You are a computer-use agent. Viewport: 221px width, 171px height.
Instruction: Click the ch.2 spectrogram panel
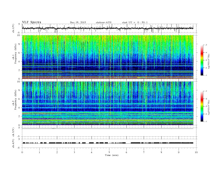click(108, 103)
